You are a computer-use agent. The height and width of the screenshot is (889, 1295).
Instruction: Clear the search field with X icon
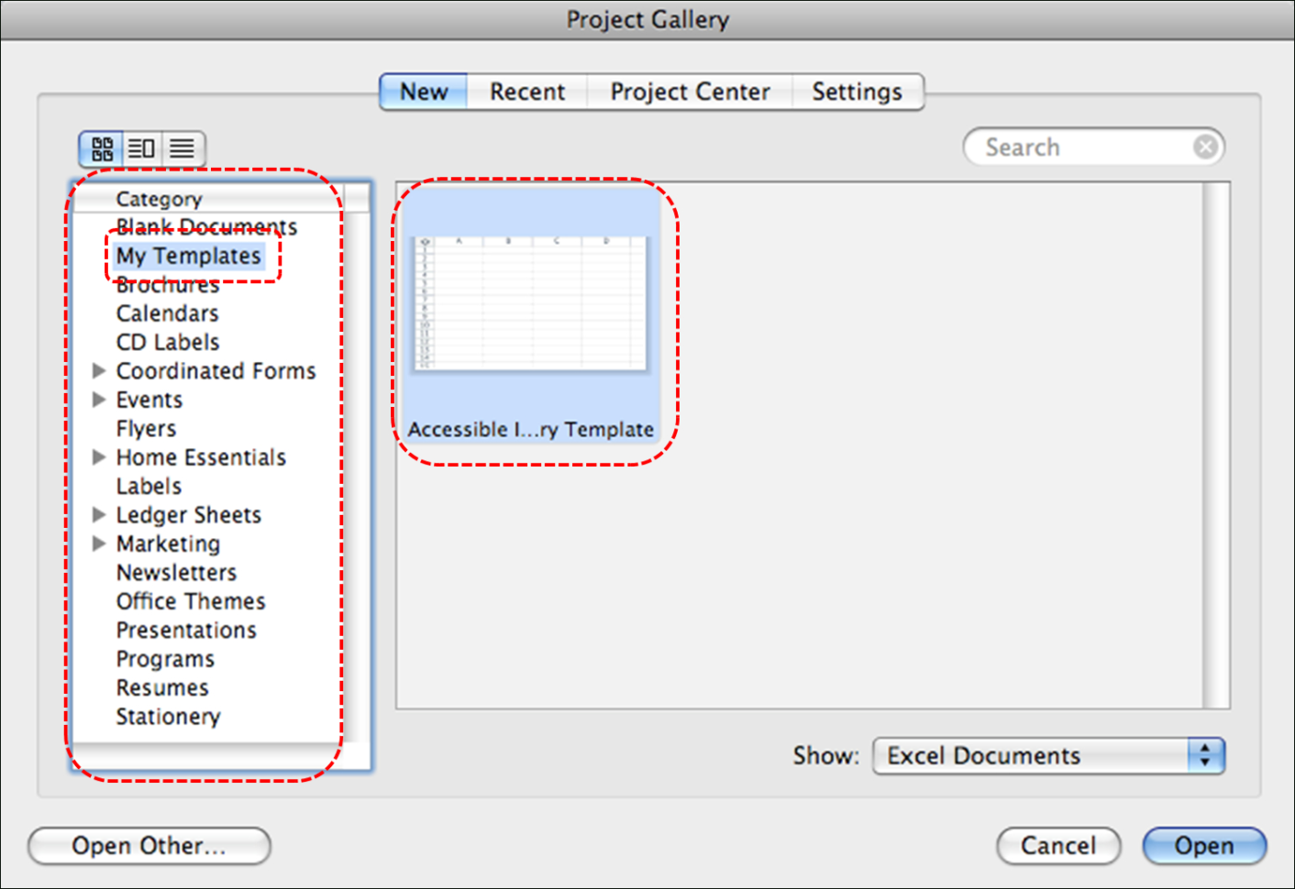1205,147
